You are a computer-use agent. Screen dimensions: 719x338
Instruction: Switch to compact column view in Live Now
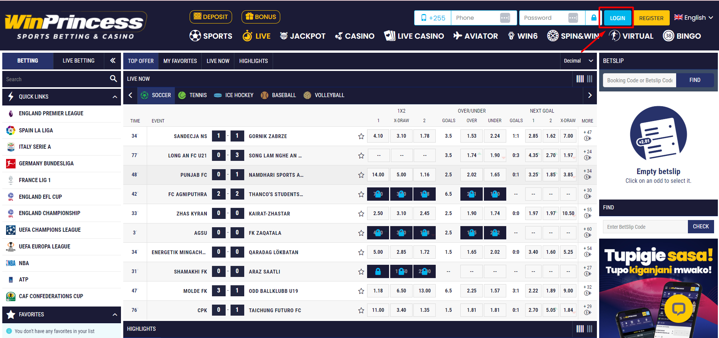590,79
